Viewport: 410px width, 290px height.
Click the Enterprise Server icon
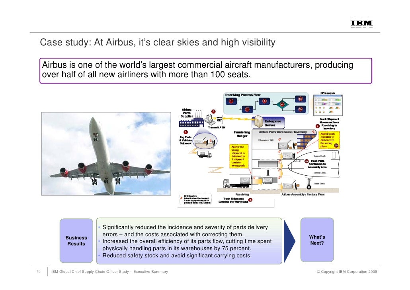point(259,121)
